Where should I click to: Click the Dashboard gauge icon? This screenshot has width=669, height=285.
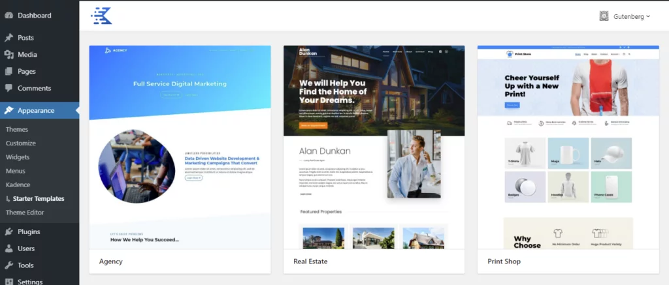click(8, 16)
